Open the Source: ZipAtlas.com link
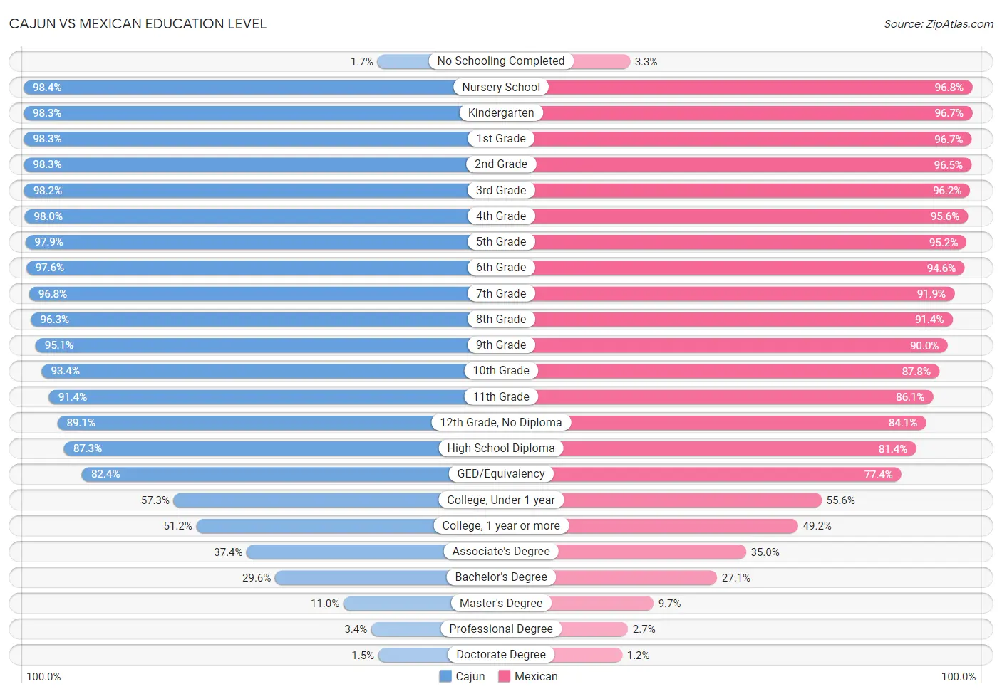 pyautogui.click(x=939, y=23)
